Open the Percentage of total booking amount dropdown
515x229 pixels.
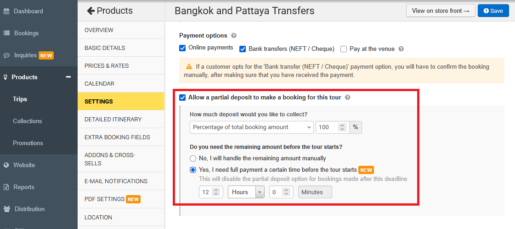(x=251, y=127)
